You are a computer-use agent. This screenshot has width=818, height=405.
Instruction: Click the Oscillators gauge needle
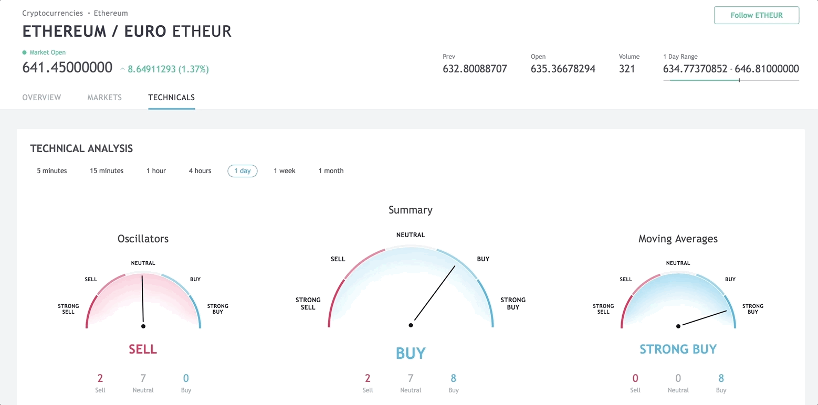coord(142,301)
